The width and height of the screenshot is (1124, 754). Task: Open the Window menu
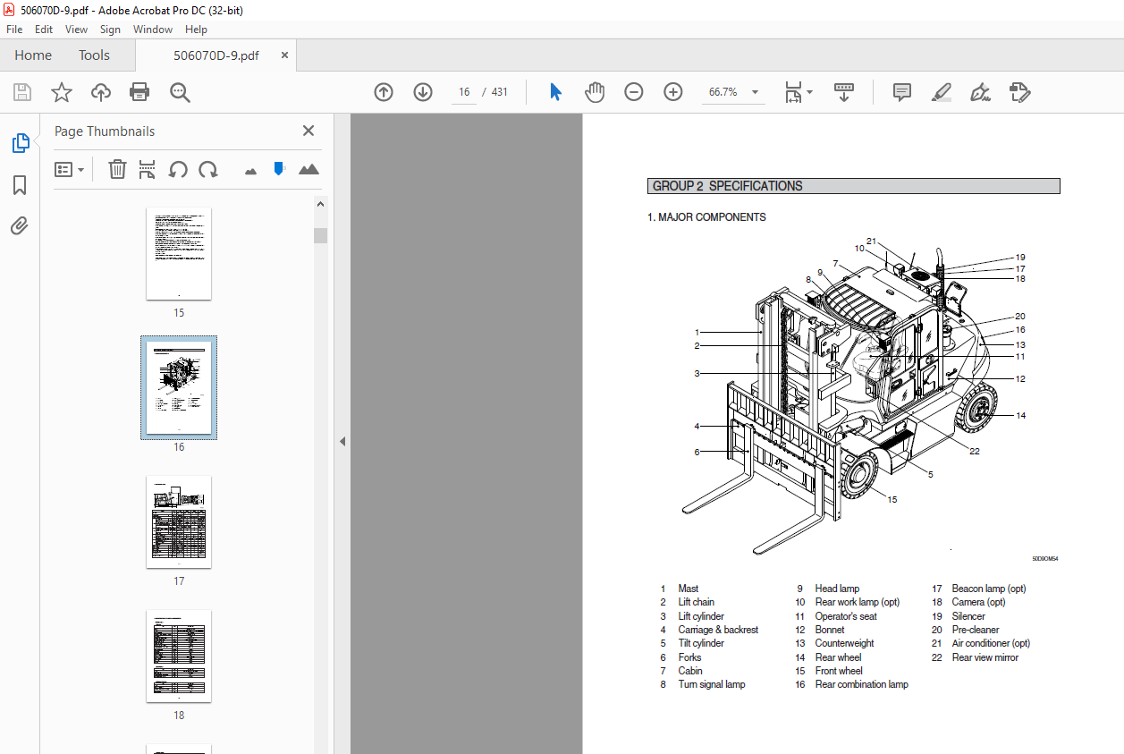click(153, 30)
